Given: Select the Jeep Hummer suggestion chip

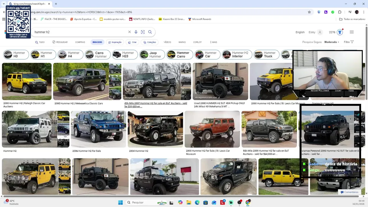Looking at the screenshot, I should point(152,55).
